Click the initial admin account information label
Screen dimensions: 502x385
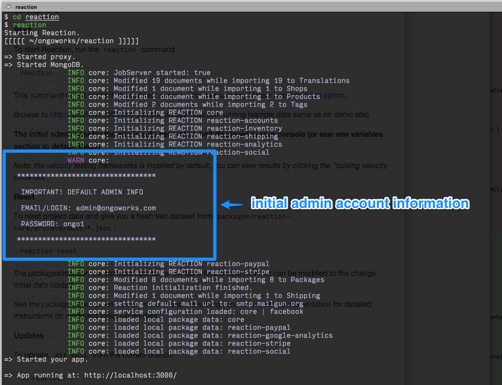pyautogui.click(x=359, y=203)
